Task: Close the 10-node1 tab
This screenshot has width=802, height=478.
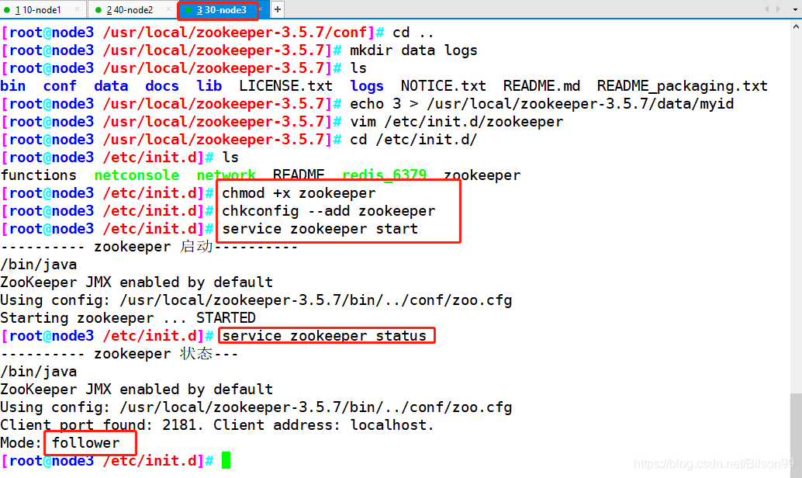Action: (78, 9)
